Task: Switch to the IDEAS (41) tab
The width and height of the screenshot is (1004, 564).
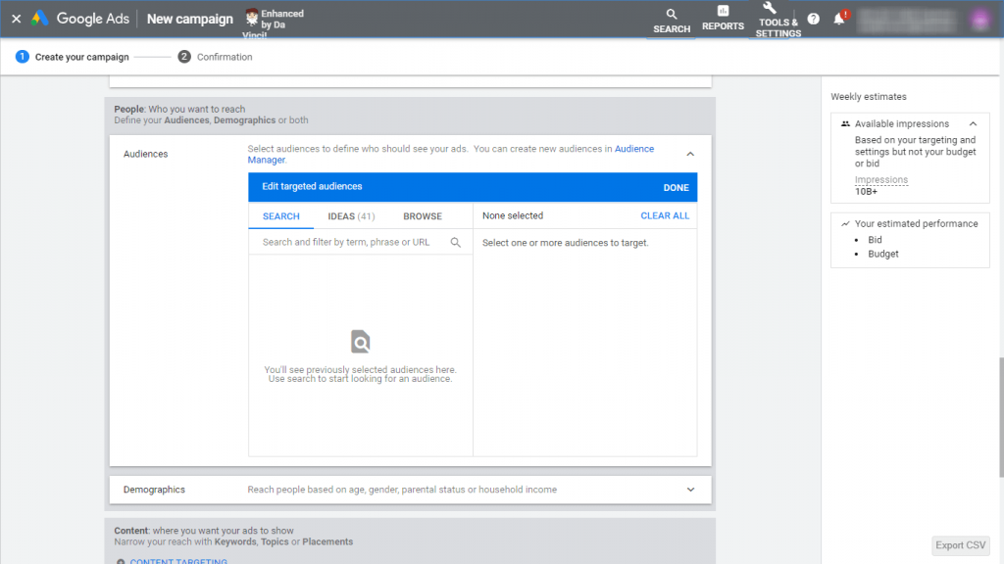Action: (351, 216)
